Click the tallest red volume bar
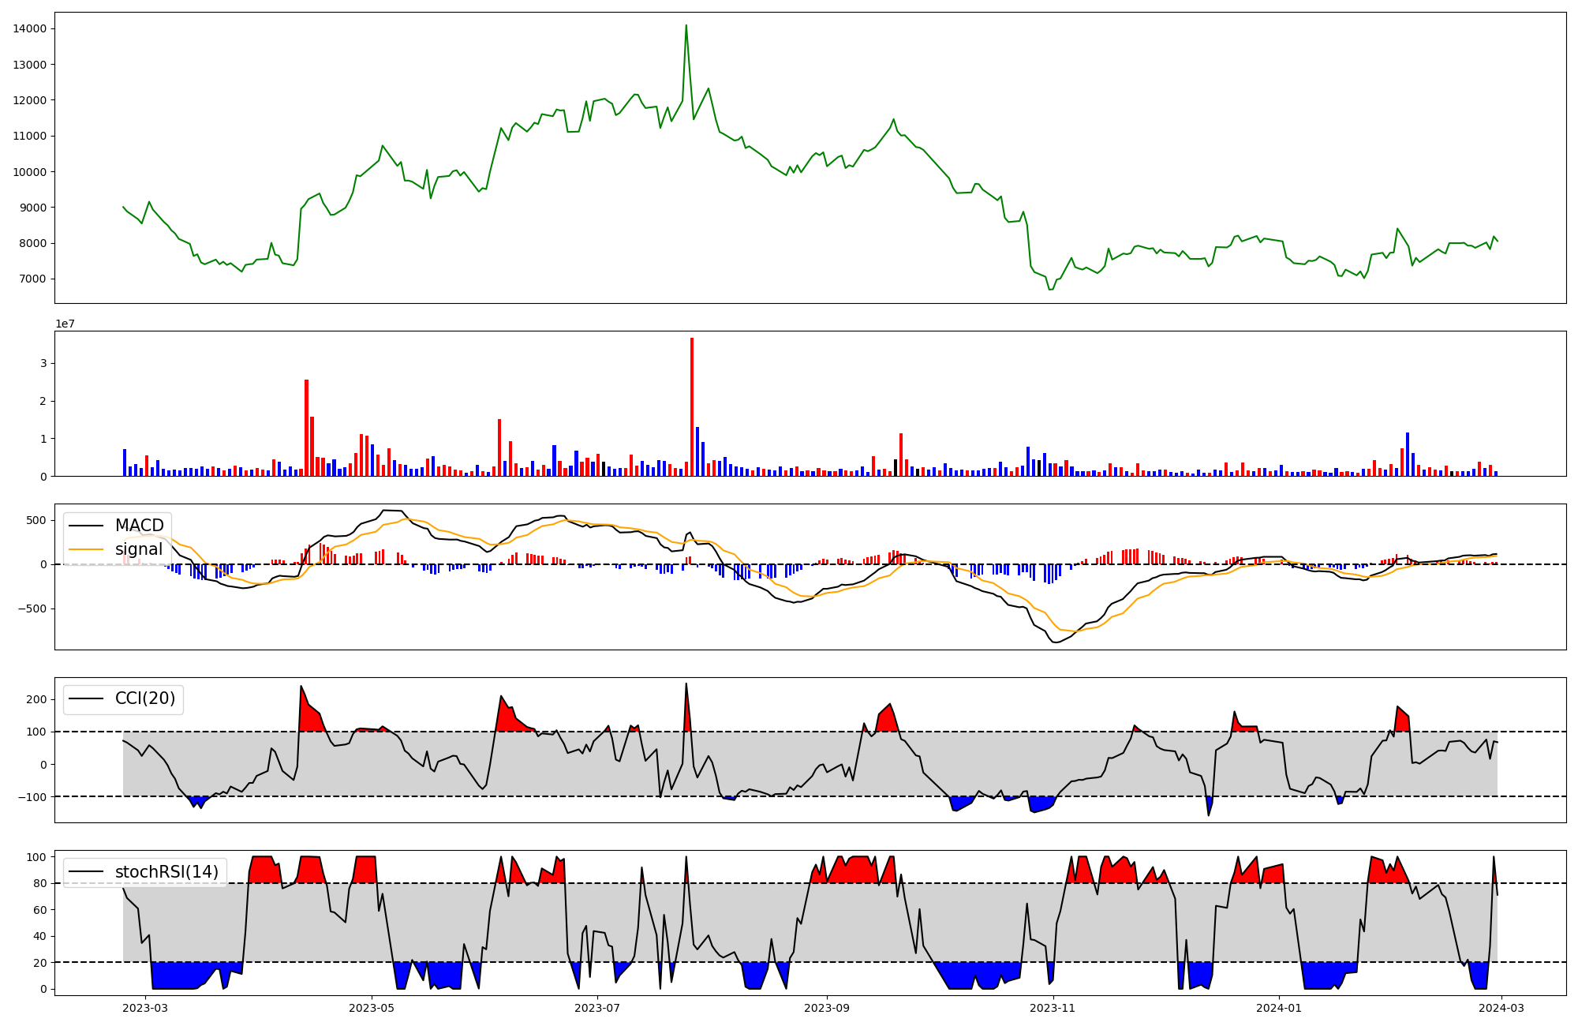This screenshot has width=1578, height=1026. click(x=692, y=406)
